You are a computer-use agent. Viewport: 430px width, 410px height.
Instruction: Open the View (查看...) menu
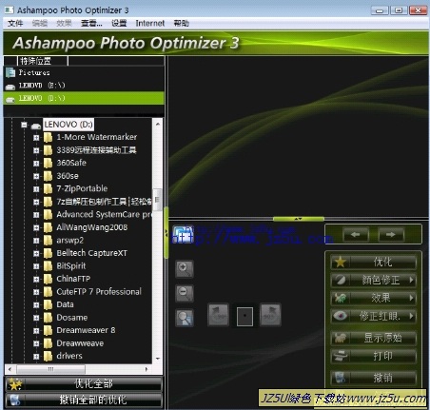pyautogui.click(x=91, y=23)
